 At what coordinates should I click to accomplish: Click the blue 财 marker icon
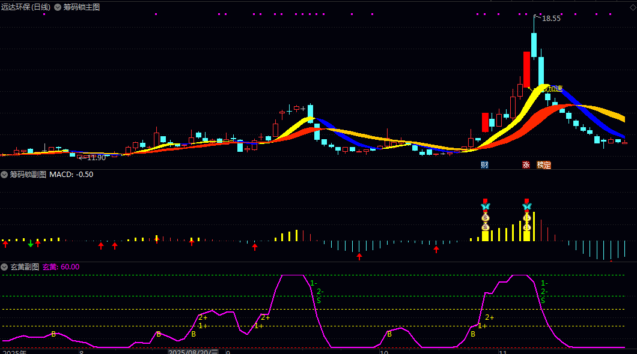click(x=484, y=164)
